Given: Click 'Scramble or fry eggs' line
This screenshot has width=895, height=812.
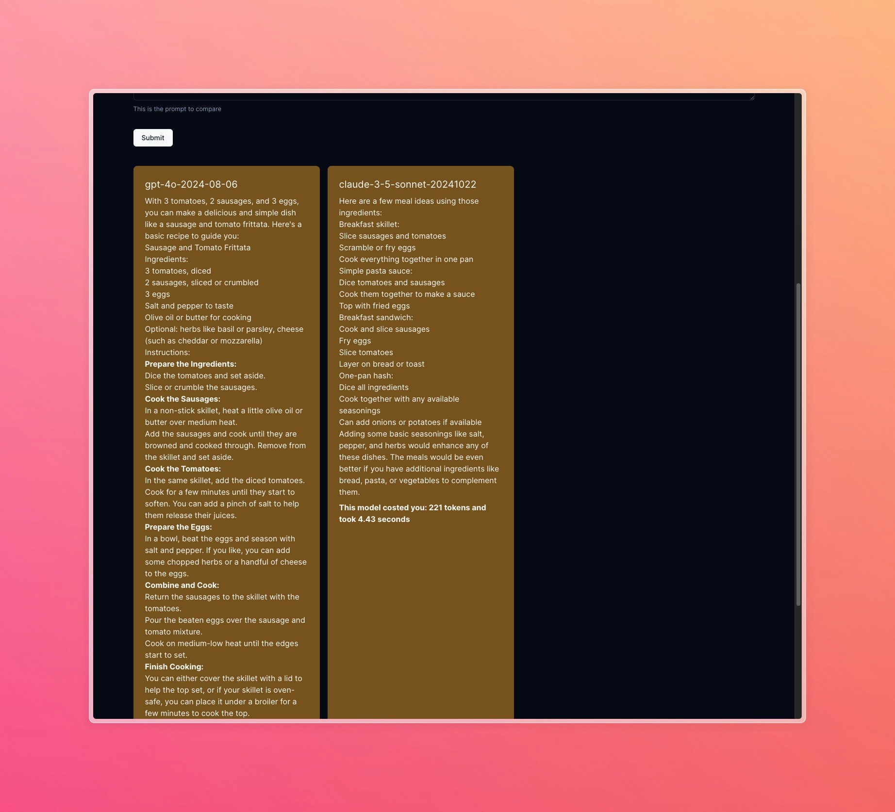Looking at the screenshot, I should (x=377, y=247).
